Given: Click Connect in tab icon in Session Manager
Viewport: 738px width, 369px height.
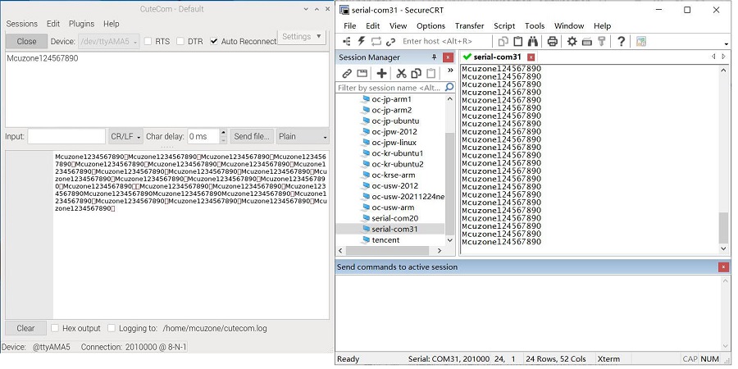Looking at the screenshot, I should coord(362,74).
